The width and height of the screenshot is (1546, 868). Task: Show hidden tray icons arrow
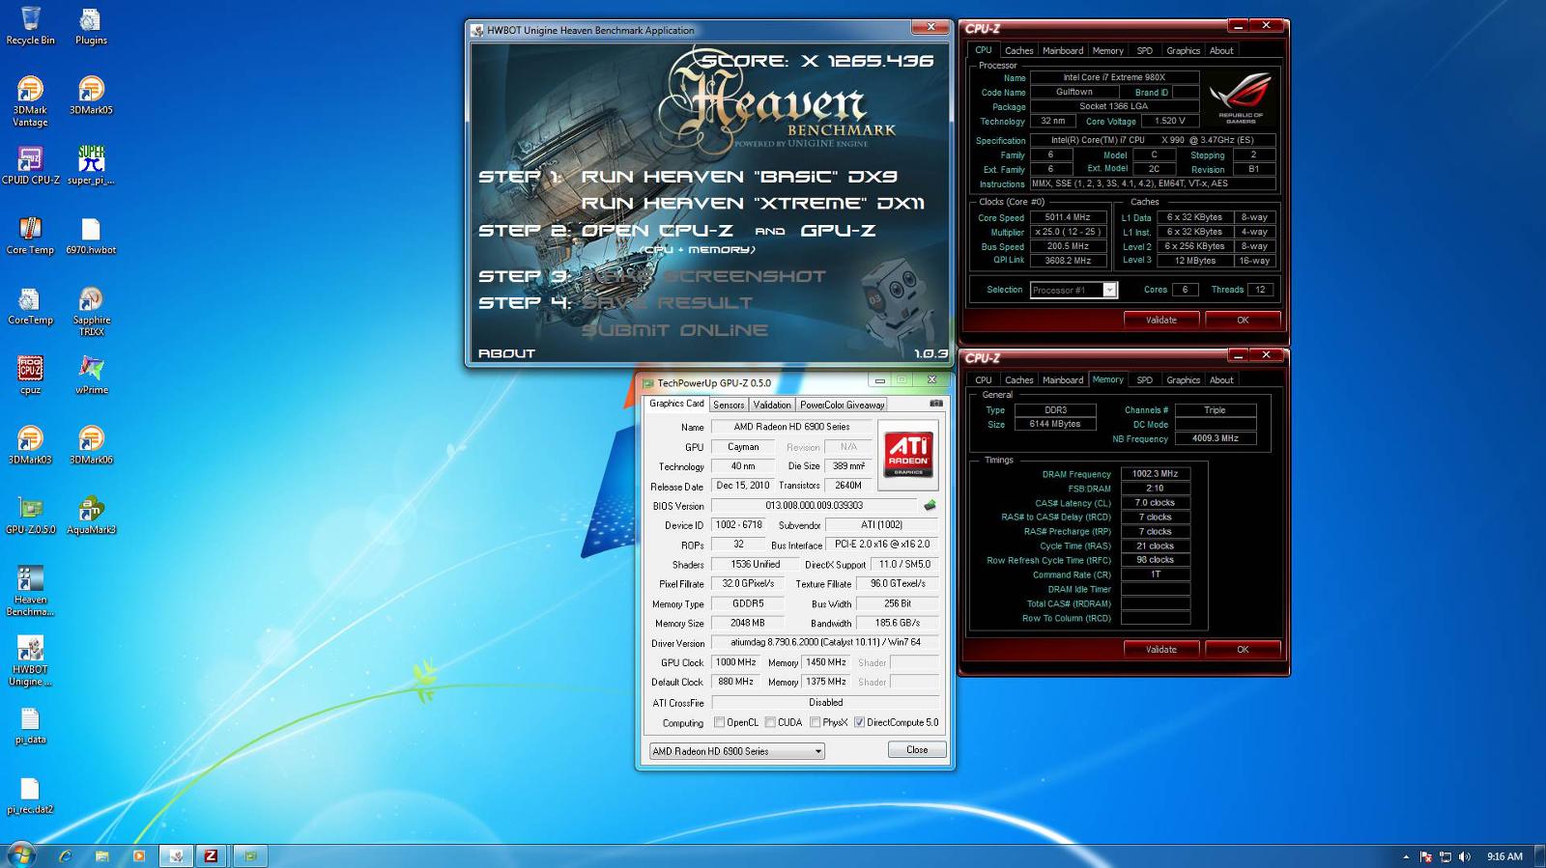1405,856
